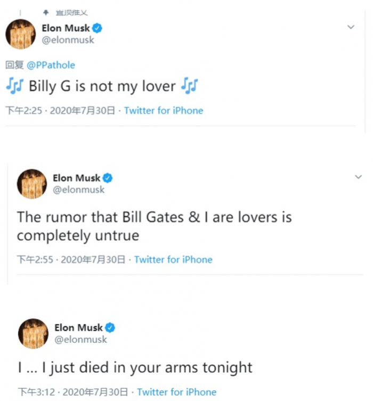Click the music notes emoji after 'my lover'
Viewport: 373px width, 401px height.
[189, 86]
